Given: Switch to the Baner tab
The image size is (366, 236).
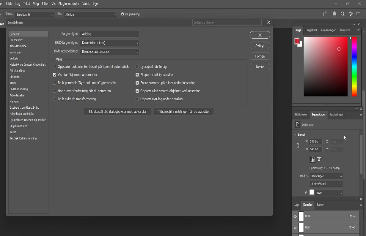Looking at the screenshot, I should click(x=320, y=205).
